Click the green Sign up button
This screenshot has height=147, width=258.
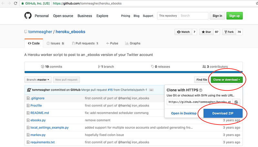[234, 16]
